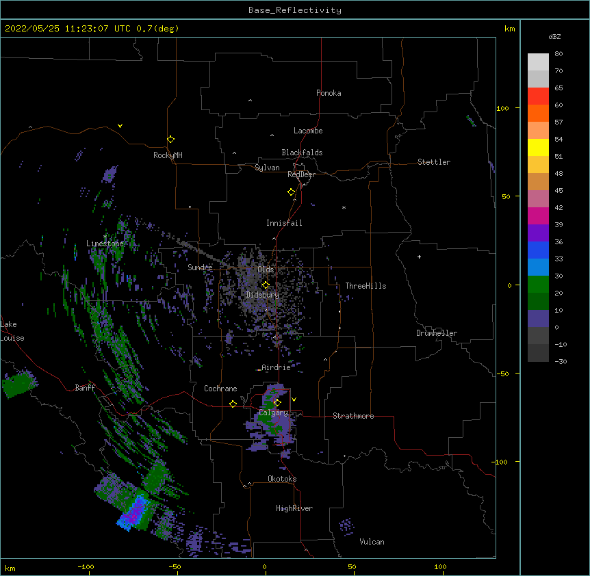Click the Calgary city label
Image resolution: width=590 pixels, height=576 pixels.
(x=274, y=413)
